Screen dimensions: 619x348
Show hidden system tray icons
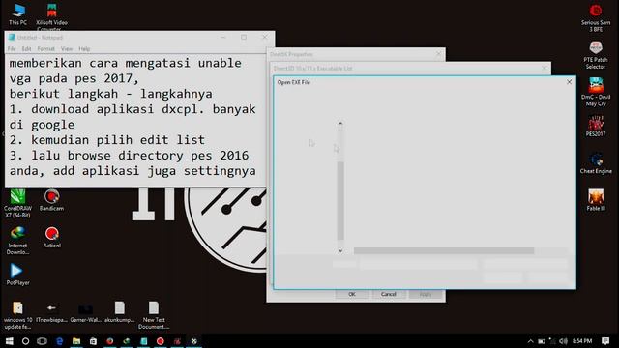(x=531, y=341)
